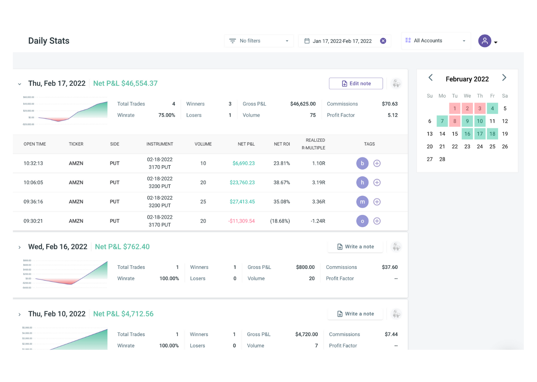The height and width of the screenshot is (382, 537).
Task: Add a tag via the plus icon on the 10:32:13 trade
Action: point(377,163)
